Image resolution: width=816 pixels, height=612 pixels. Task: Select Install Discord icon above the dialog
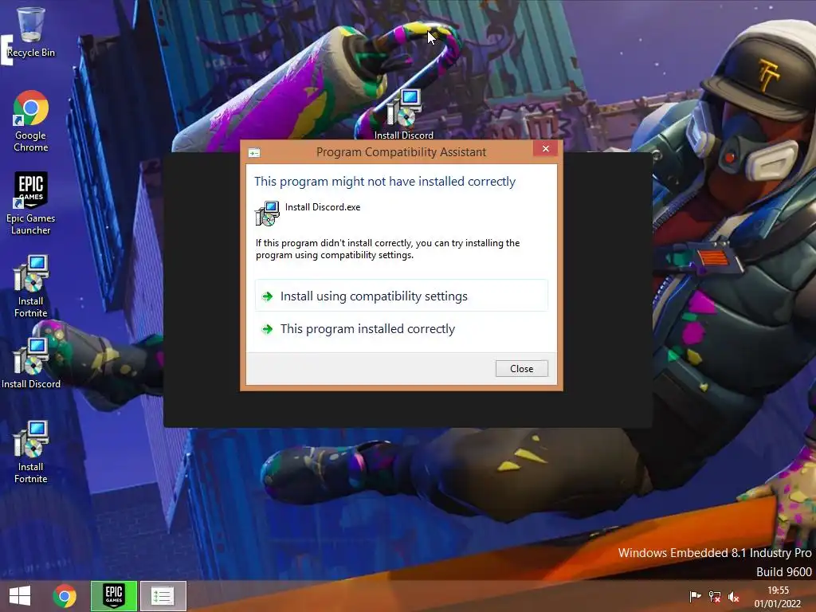(x=404, y=114)
